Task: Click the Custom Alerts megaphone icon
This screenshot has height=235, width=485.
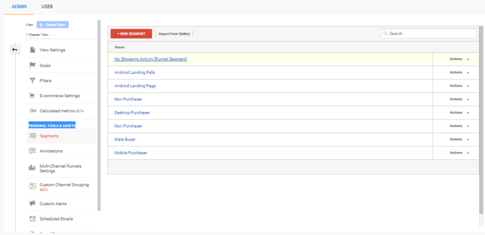Action: [32, 203]
